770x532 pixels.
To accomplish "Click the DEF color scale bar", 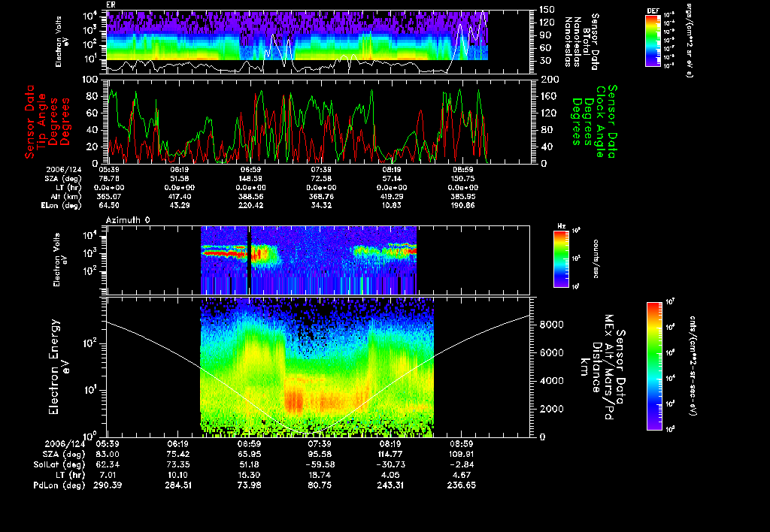I will coord(653,41).
